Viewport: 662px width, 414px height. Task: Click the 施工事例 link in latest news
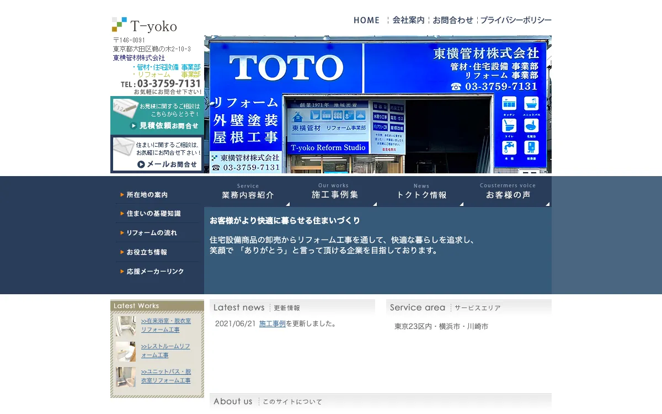(273, 324)
